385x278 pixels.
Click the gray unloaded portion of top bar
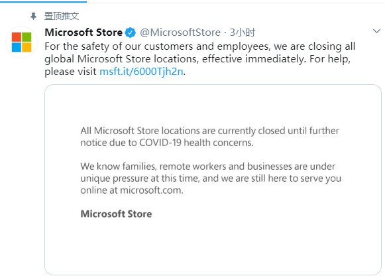click(236, 2)
